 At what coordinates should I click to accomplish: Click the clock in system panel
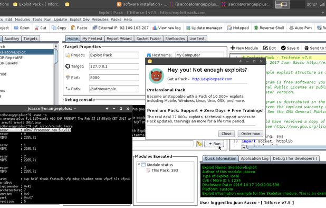[x=312, y=4]
